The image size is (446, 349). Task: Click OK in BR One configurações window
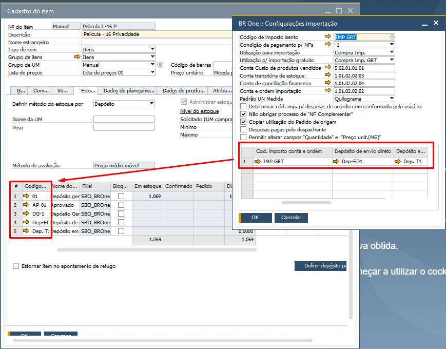[x=255, y=218]
